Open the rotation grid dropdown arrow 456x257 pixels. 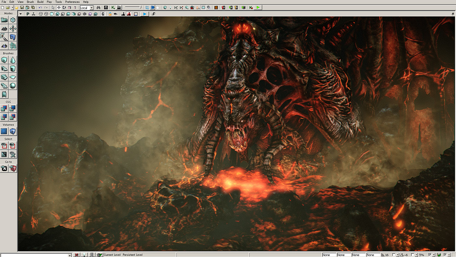[x=416, y=255]
